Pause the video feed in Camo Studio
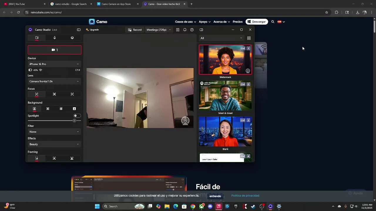Screen dimensions: 376x211 [x=178, y=30]
